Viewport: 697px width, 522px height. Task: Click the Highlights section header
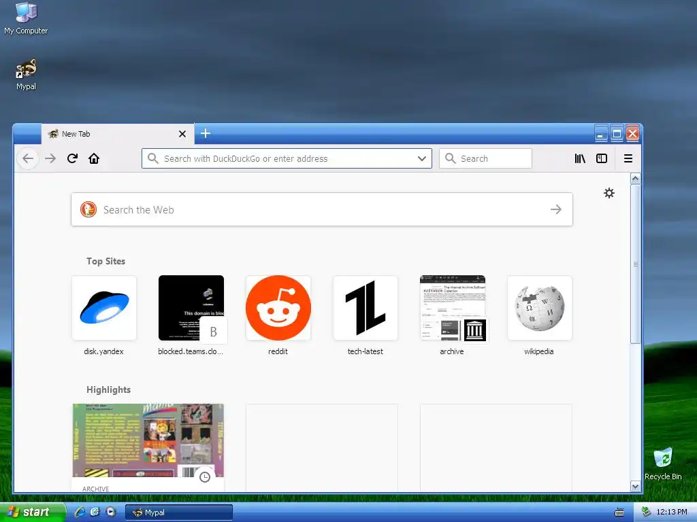(x=108, y=389)
